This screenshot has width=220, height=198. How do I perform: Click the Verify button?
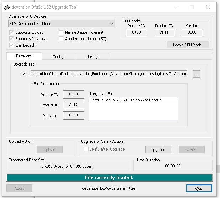coord(192,150)
